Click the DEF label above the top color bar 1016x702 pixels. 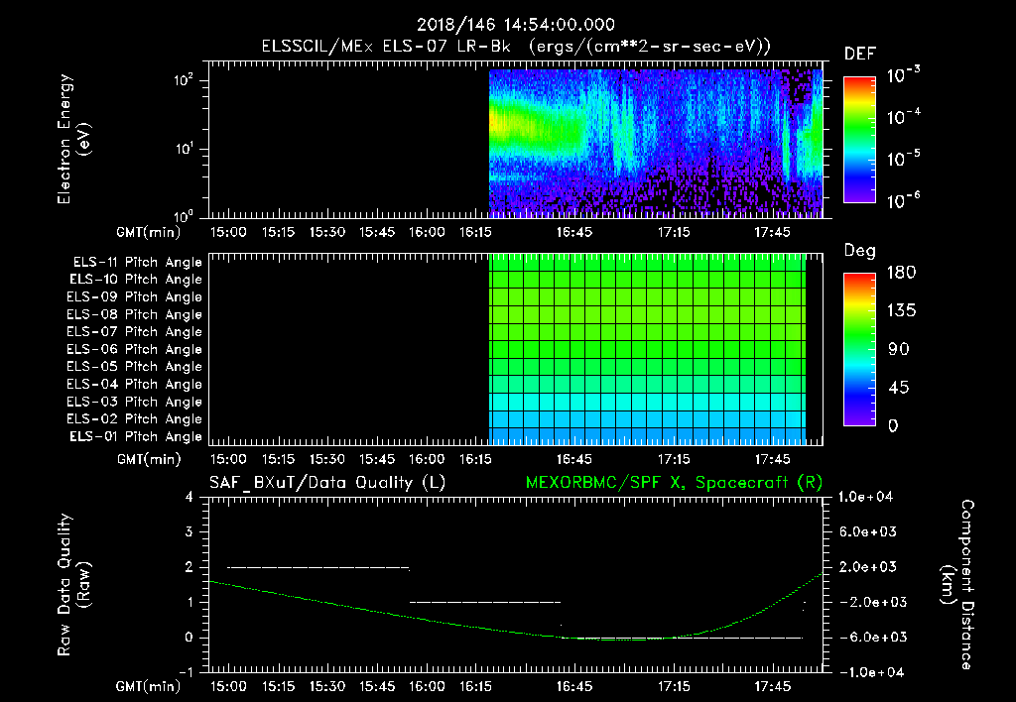point(860,55)
